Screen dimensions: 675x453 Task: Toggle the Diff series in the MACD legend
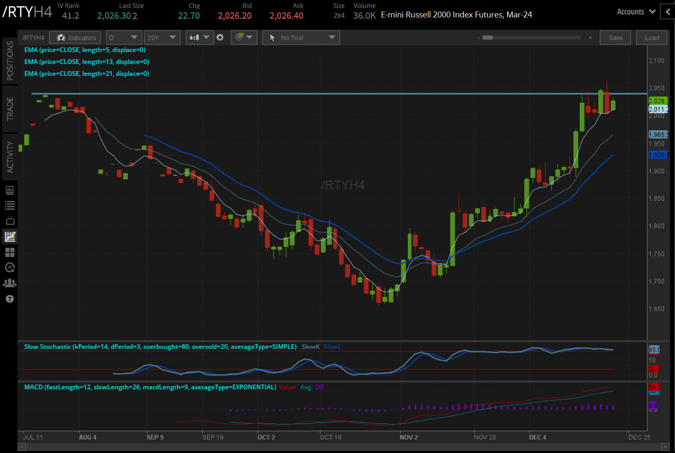point(319,387)
